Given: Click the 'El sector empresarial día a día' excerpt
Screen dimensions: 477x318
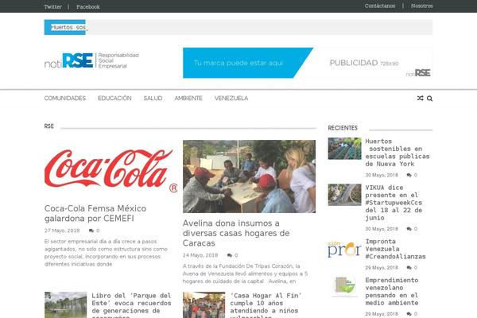Looking at the screenshot, I should [106, 253].
